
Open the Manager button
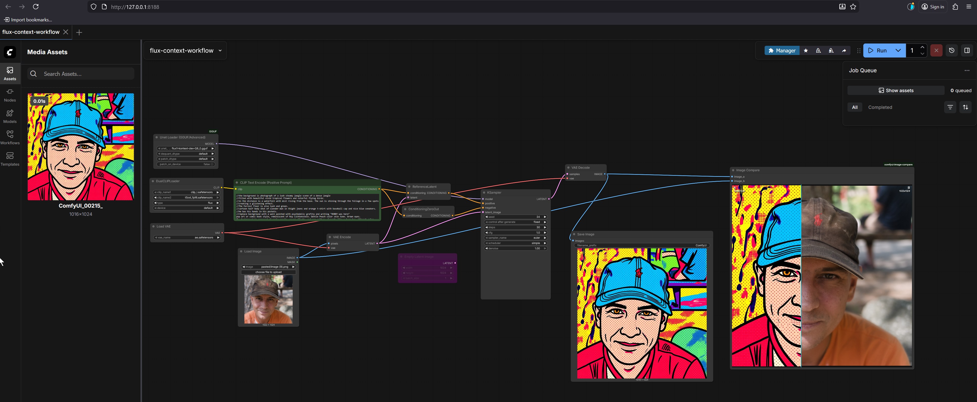(x=782, y=50)
